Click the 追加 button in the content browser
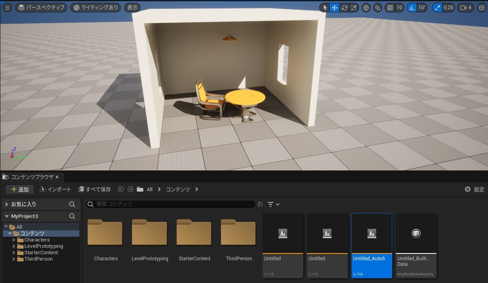Image resolution: width=488 pixels, height=283 pixels. 20,189
